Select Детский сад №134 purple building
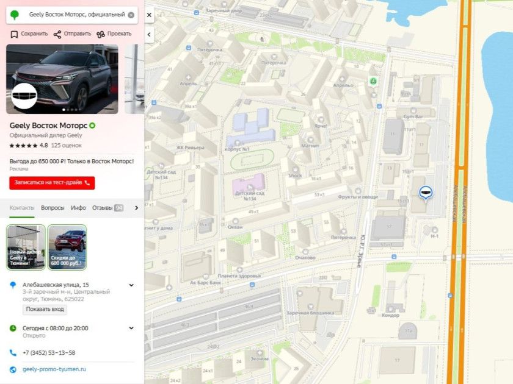The image size is (513, 384). click(249, 184)
